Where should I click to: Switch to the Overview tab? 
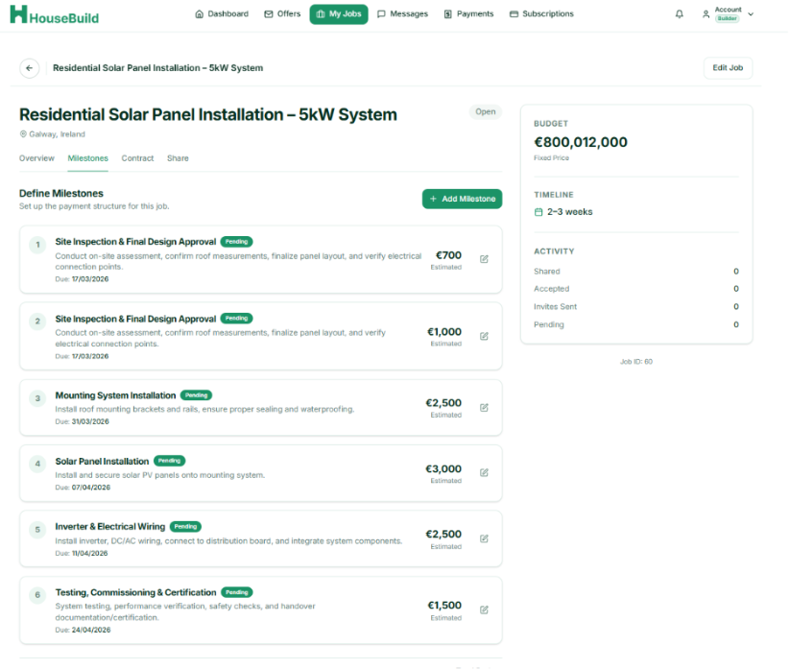point(36,158)
